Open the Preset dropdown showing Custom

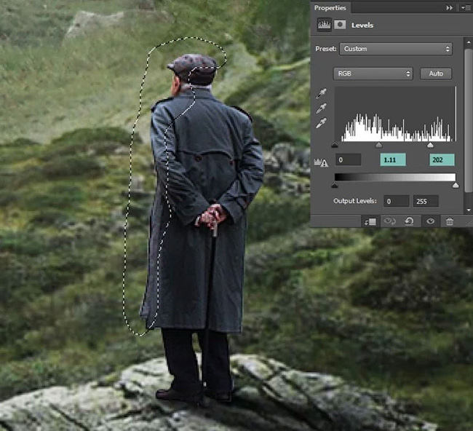click(396, 49)
